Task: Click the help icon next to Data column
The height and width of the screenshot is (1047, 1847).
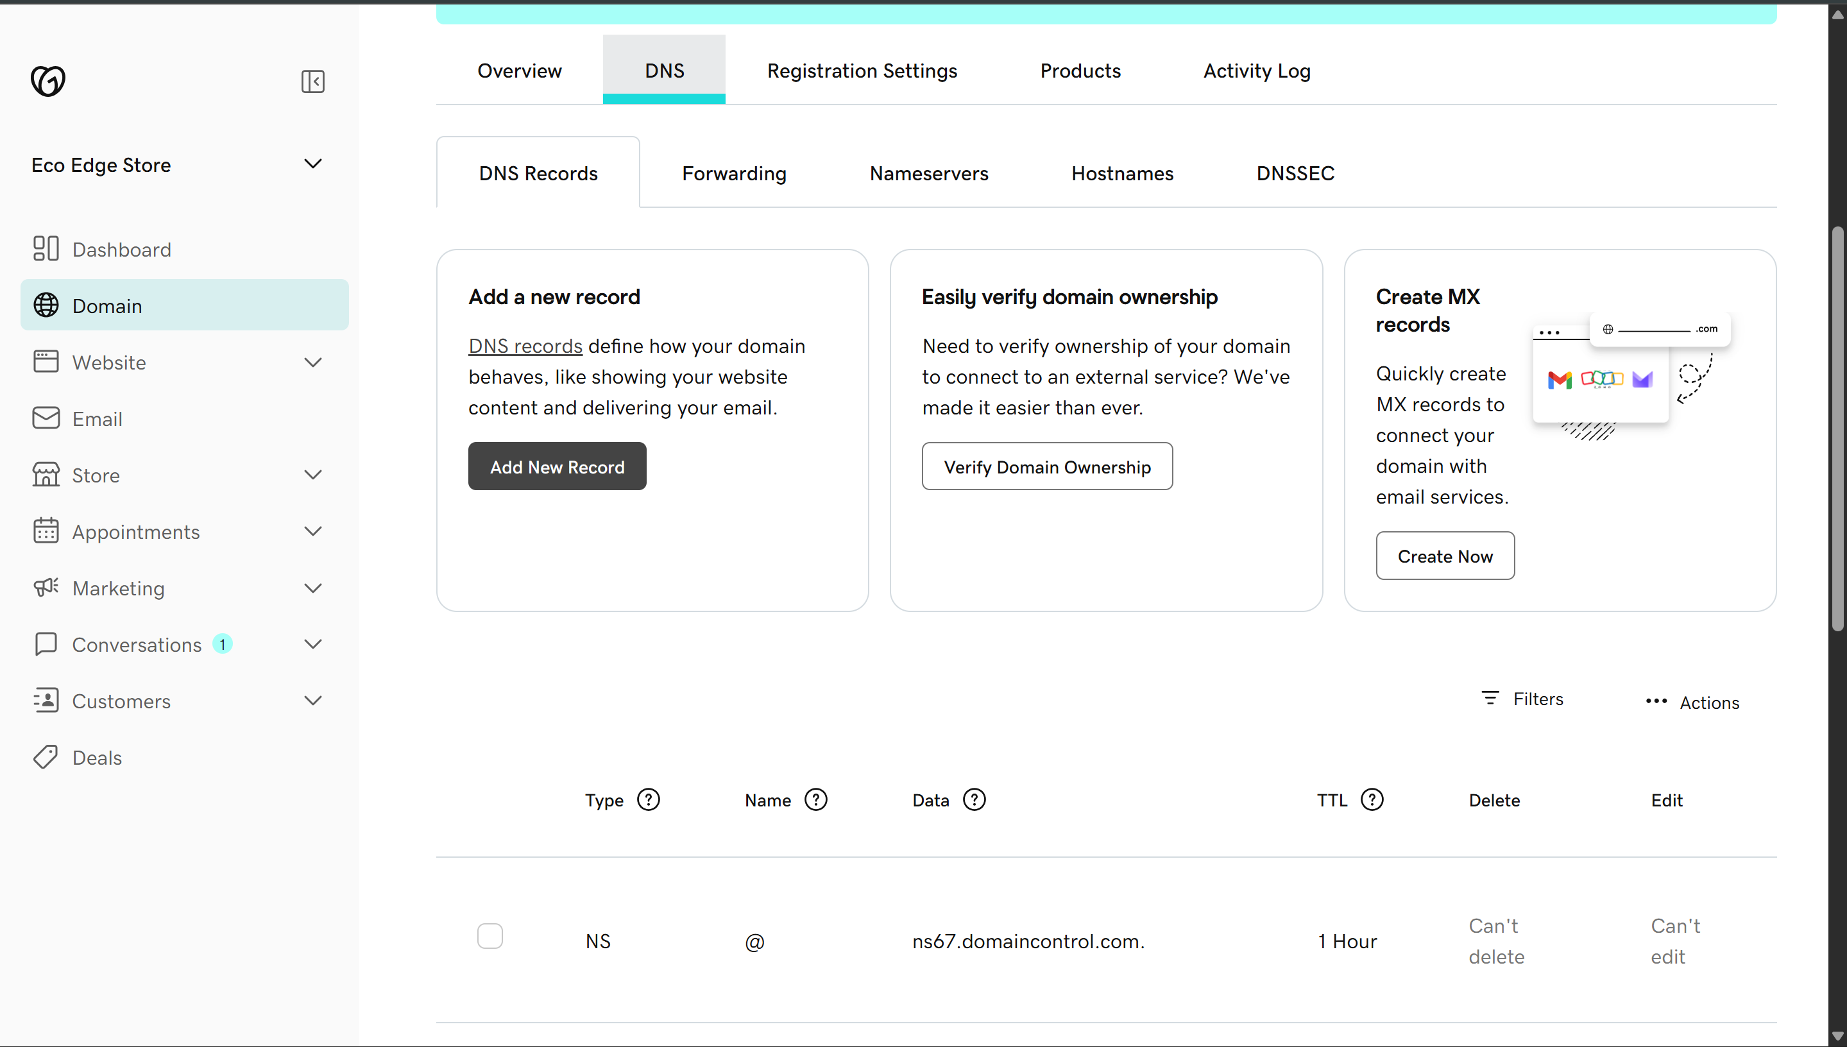Action: (975, 799)
